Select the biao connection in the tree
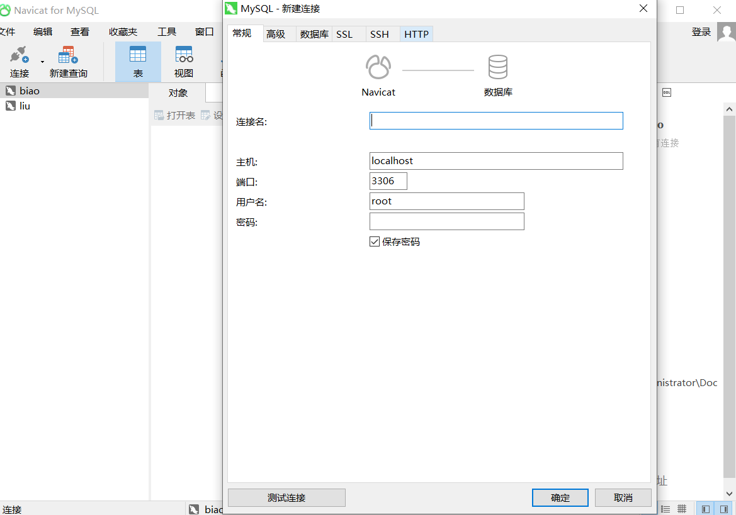Screen dimensions: 736x515 pos(74,91)
